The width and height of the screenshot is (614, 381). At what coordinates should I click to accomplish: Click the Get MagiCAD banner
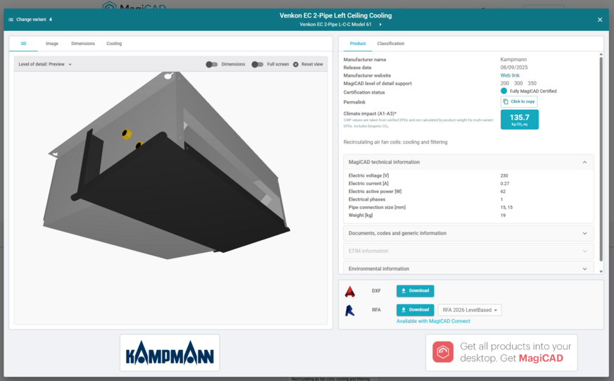coord(501,352)
